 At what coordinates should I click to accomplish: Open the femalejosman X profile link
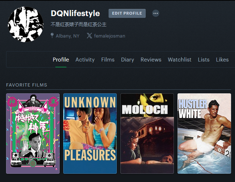pos(110,36)
